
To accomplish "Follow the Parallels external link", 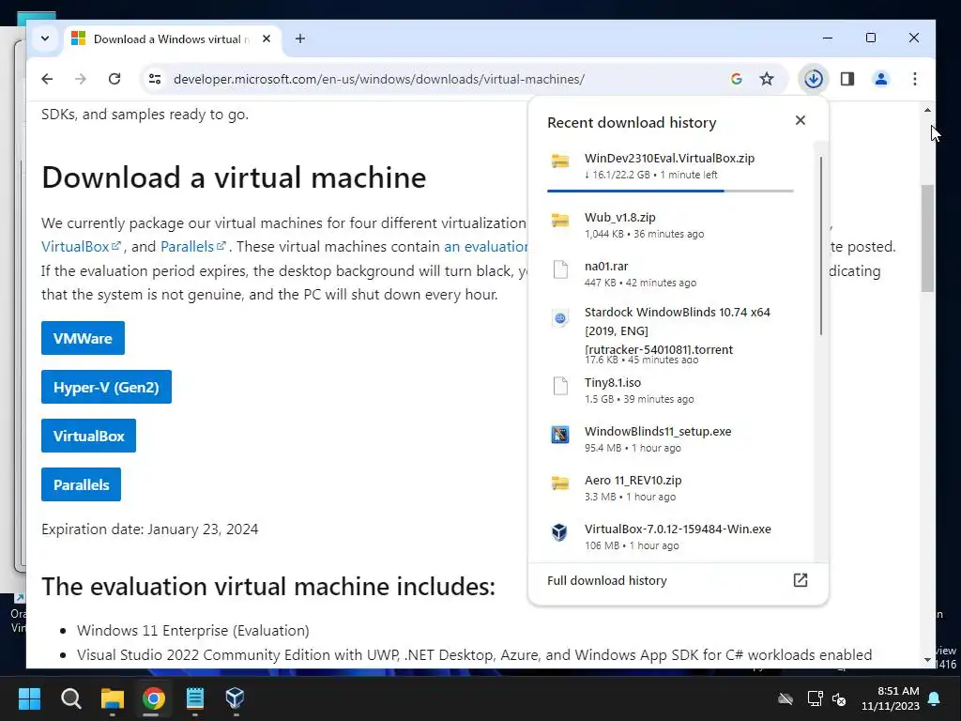I will click(193, 247).
